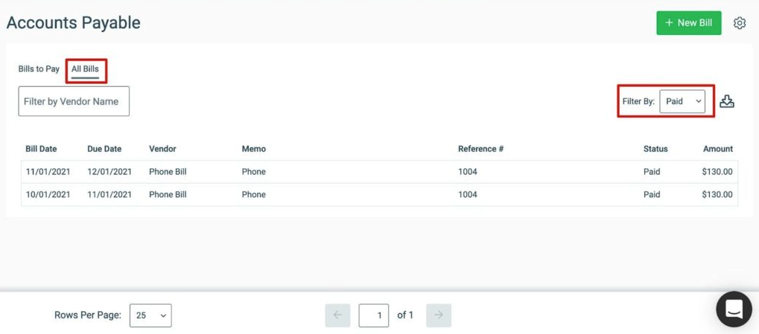
Task: Click the New Bill button
Action: pyautogui.click(x=688, y=23)
